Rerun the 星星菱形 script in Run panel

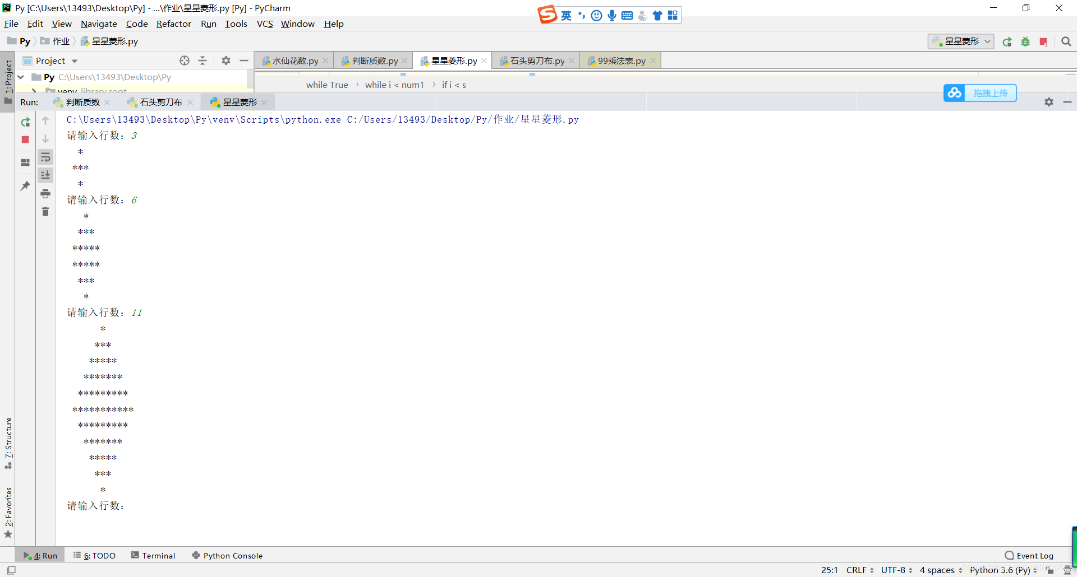pyautogui.click(x=25, y=122)
